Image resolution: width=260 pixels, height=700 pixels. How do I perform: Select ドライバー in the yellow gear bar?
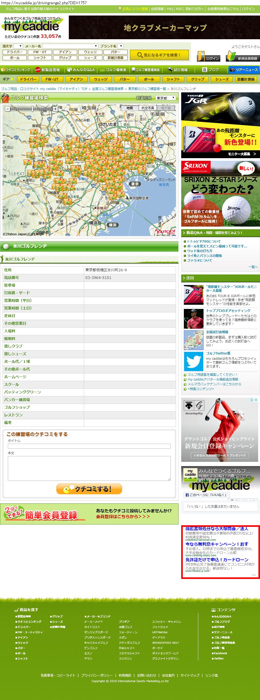coord(28,79)
